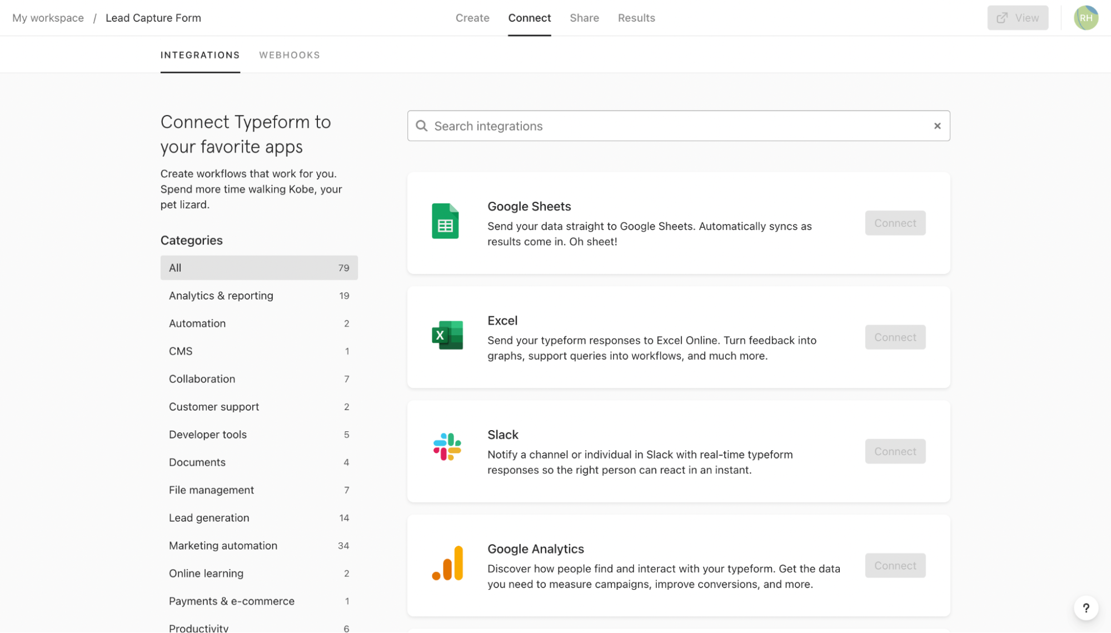Click the search magnifier icon
Image resolution: width=1111 pixels, height=633 pixels.
pos(422,126)
